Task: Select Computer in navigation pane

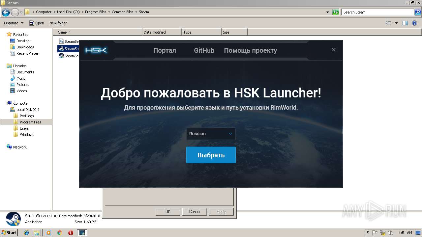Action: click(21, 103)
